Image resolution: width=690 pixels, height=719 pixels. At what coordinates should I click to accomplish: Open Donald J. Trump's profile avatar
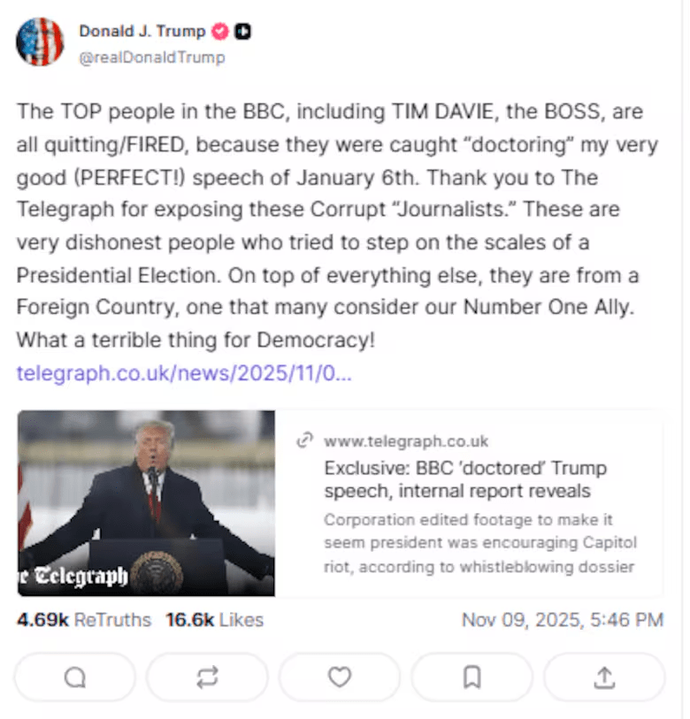click(x=40, y=42)
